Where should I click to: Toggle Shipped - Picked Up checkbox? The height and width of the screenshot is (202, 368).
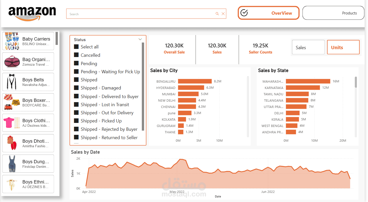tap(76, 121)
